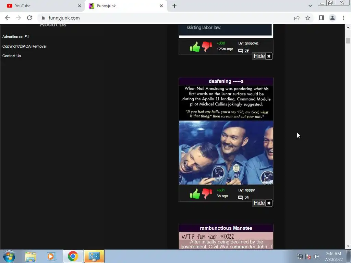View site security lock info

tap(43, 18)
